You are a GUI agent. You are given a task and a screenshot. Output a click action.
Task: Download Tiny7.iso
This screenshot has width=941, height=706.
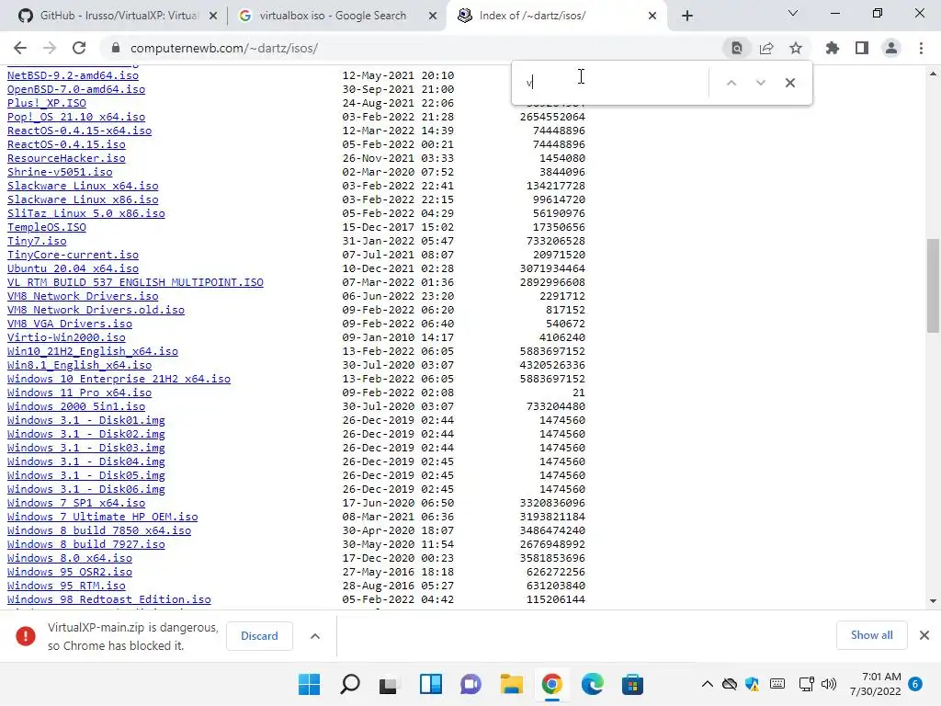tap(37, 241)
